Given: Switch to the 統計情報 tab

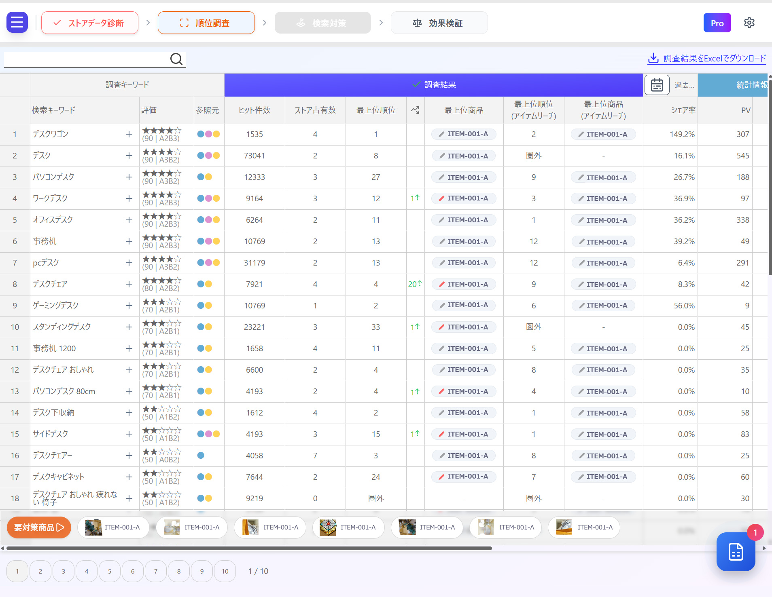Looking at the screenshot, I should pyautogui.click(x=751, y=85).
